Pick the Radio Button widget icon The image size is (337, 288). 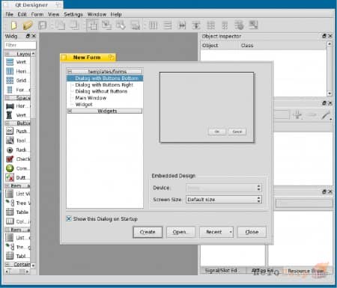[x=10, y=150]
